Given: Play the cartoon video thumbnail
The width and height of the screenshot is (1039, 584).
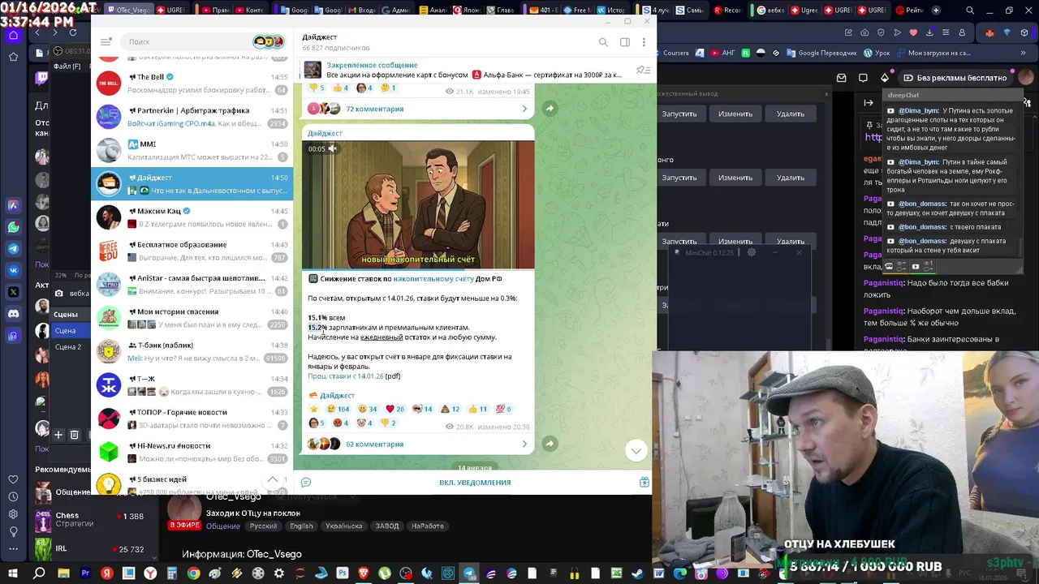Looking at the screenshot, I should click(x=418, y=204).
